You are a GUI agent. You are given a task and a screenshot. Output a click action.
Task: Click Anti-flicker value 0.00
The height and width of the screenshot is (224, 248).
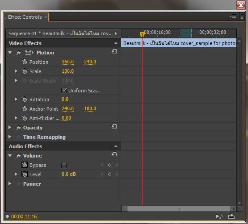pos(67,118)
